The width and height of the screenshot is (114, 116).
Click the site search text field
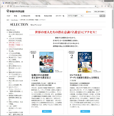(91, 16)
